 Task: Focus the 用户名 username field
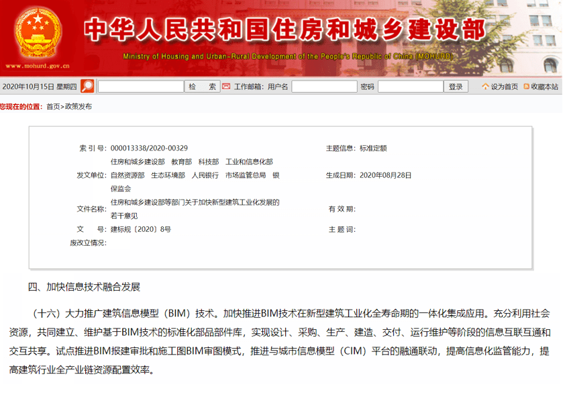point(324,87)
